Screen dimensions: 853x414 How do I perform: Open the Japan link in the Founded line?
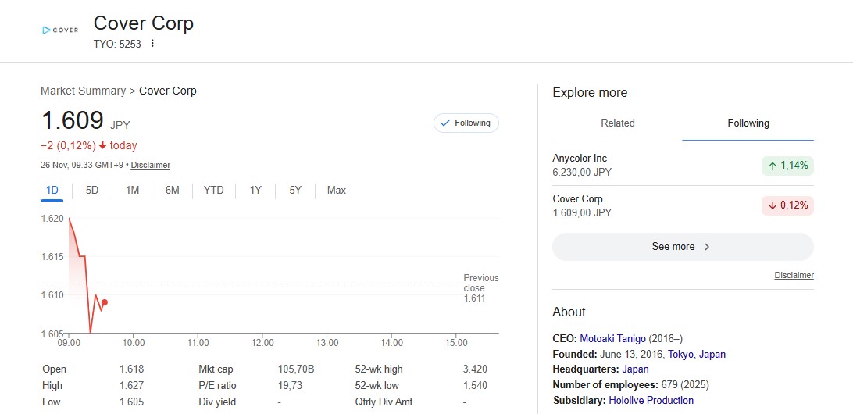(x=712, y=354)
